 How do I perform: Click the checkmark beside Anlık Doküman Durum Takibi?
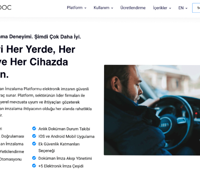(34, 128)
